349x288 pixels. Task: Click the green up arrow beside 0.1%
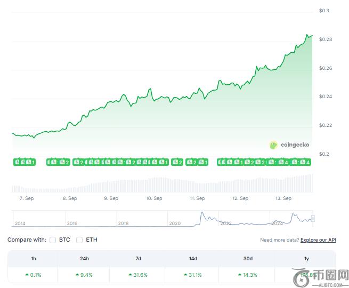[x=27, y=275]
